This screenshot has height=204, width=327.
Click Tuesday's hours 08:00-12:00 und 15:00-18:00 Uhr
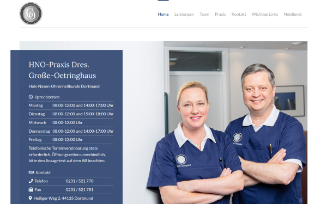point(83,114)
